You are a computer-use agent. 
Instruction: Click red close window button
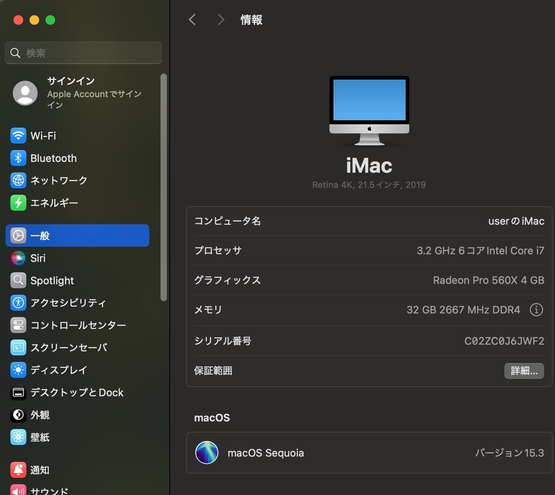[18, 20]
